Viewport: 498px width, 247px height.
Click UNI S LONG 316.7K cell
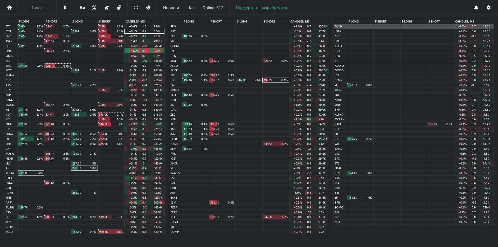pyautogui.click(x=249, y=80)
